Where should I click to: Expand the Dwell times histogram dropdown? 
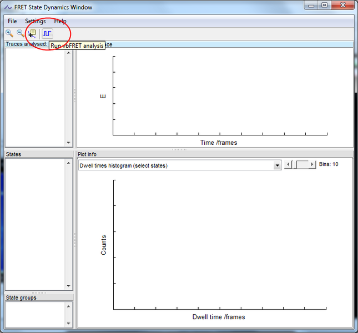click(277, 165)
